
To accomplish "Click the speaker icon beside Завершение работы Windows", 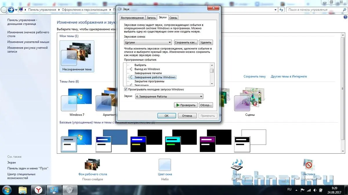I will click(131, 77).
